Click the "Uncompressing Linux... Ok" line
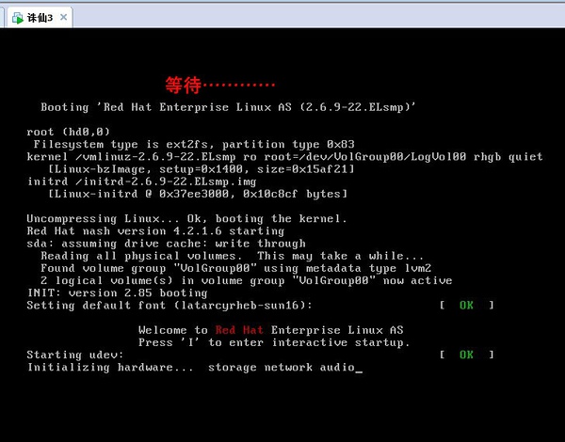The height and width of the screenshot is (442, 565). (x=186, y=218)
